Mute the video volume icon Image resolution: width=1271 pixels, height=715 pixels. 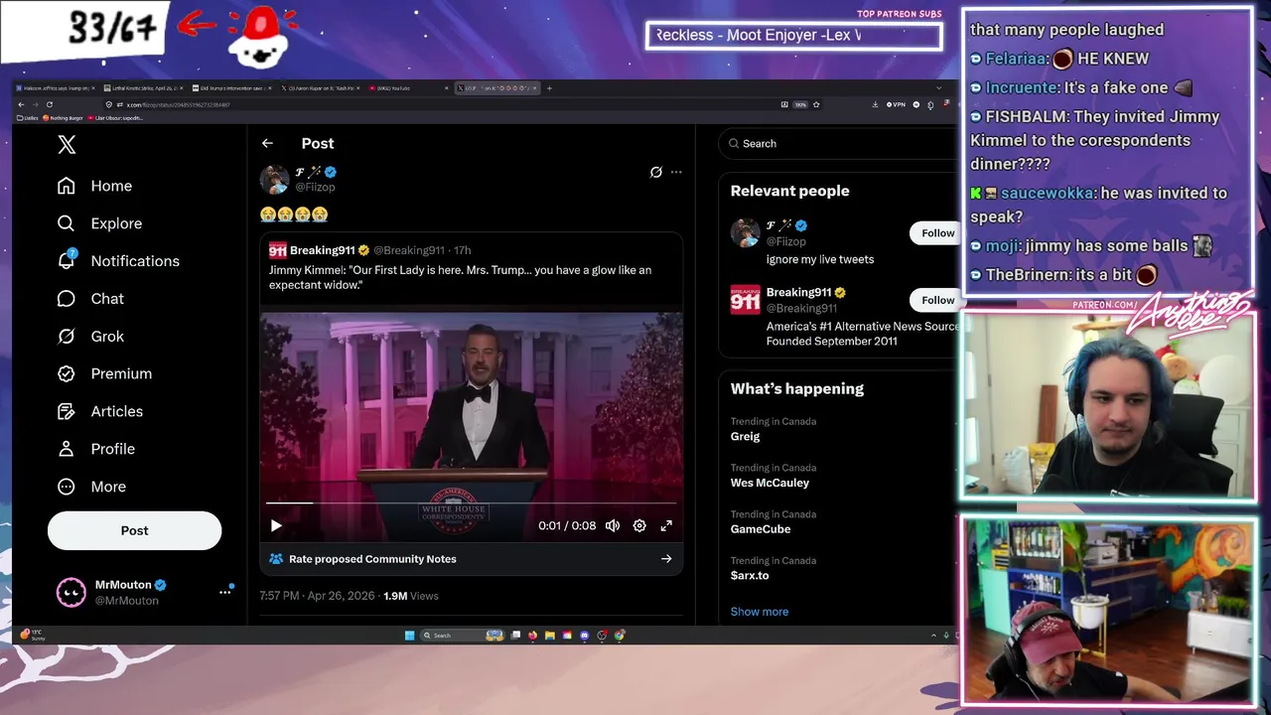613,525
